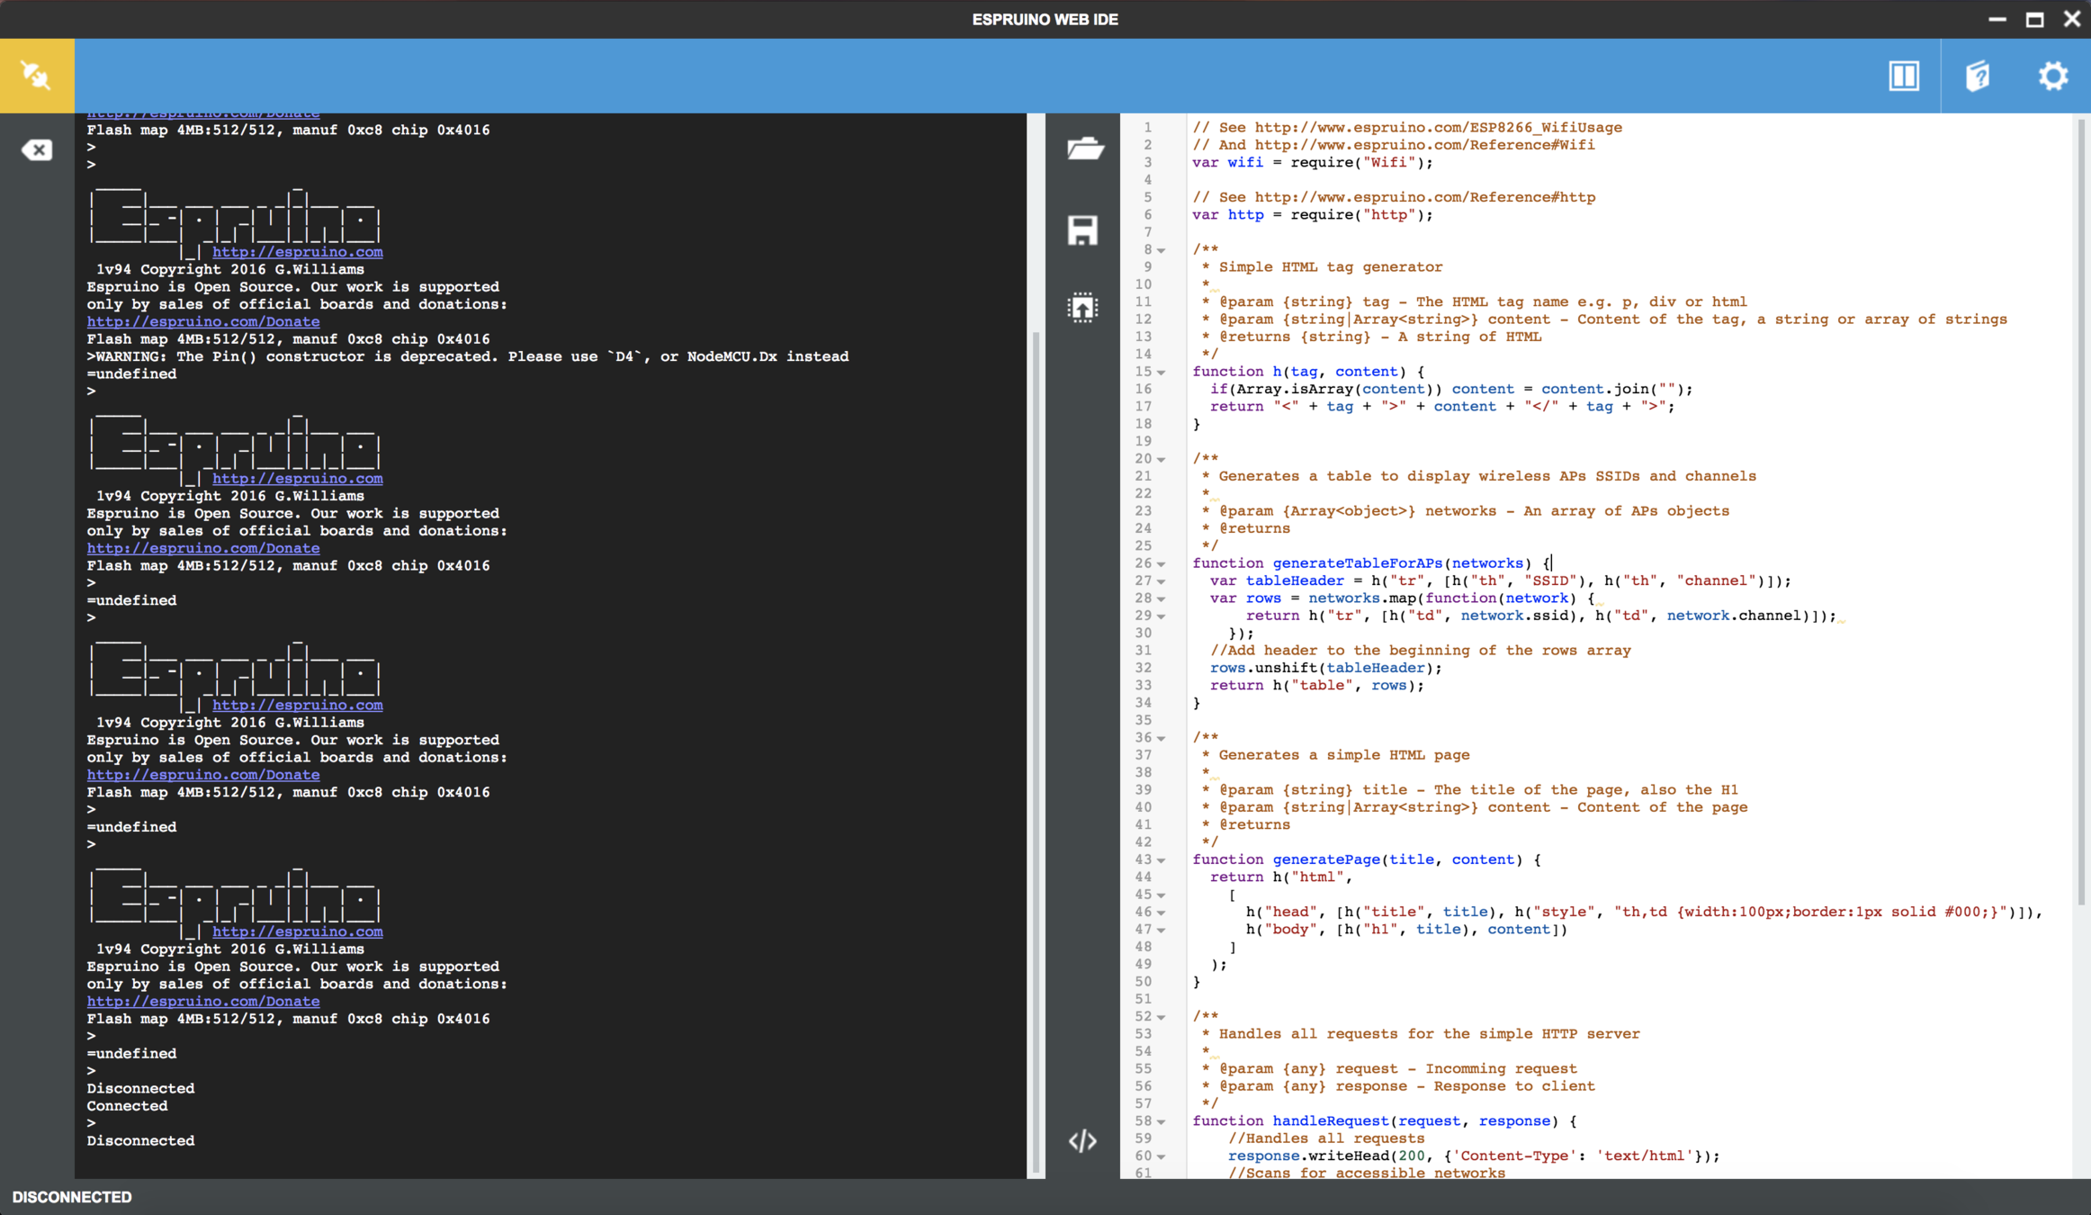Screen dimensions: 2091x1215
Task: Fold function h at line 15
Action: (x=1162, y=373)
